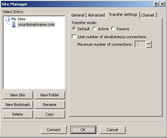Click the My Sites folder icon
This screenshot has width=167, height=138.
[x=8, y=19]
